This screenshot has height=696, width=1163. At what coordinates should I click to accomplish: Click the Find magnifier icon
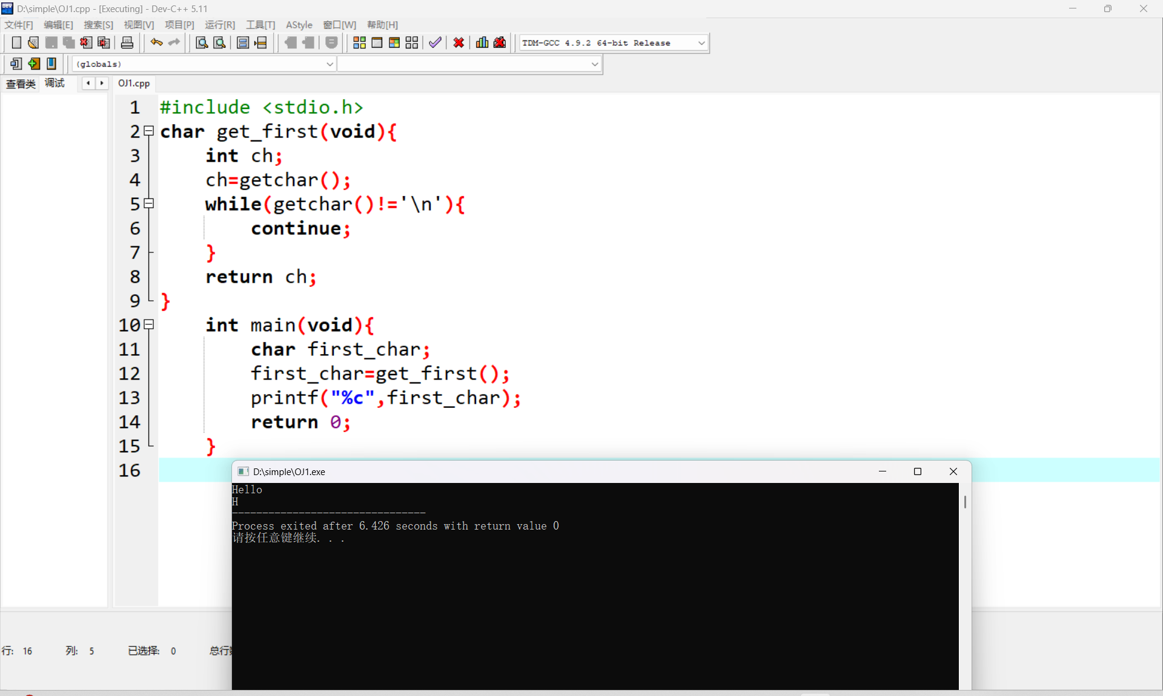[x=202, y=42]
